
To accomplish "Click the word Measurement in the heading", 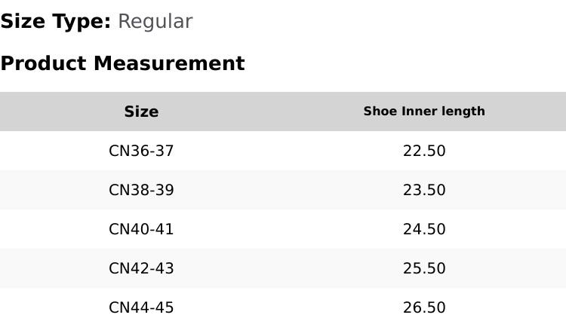I will (x=169, y=63).
